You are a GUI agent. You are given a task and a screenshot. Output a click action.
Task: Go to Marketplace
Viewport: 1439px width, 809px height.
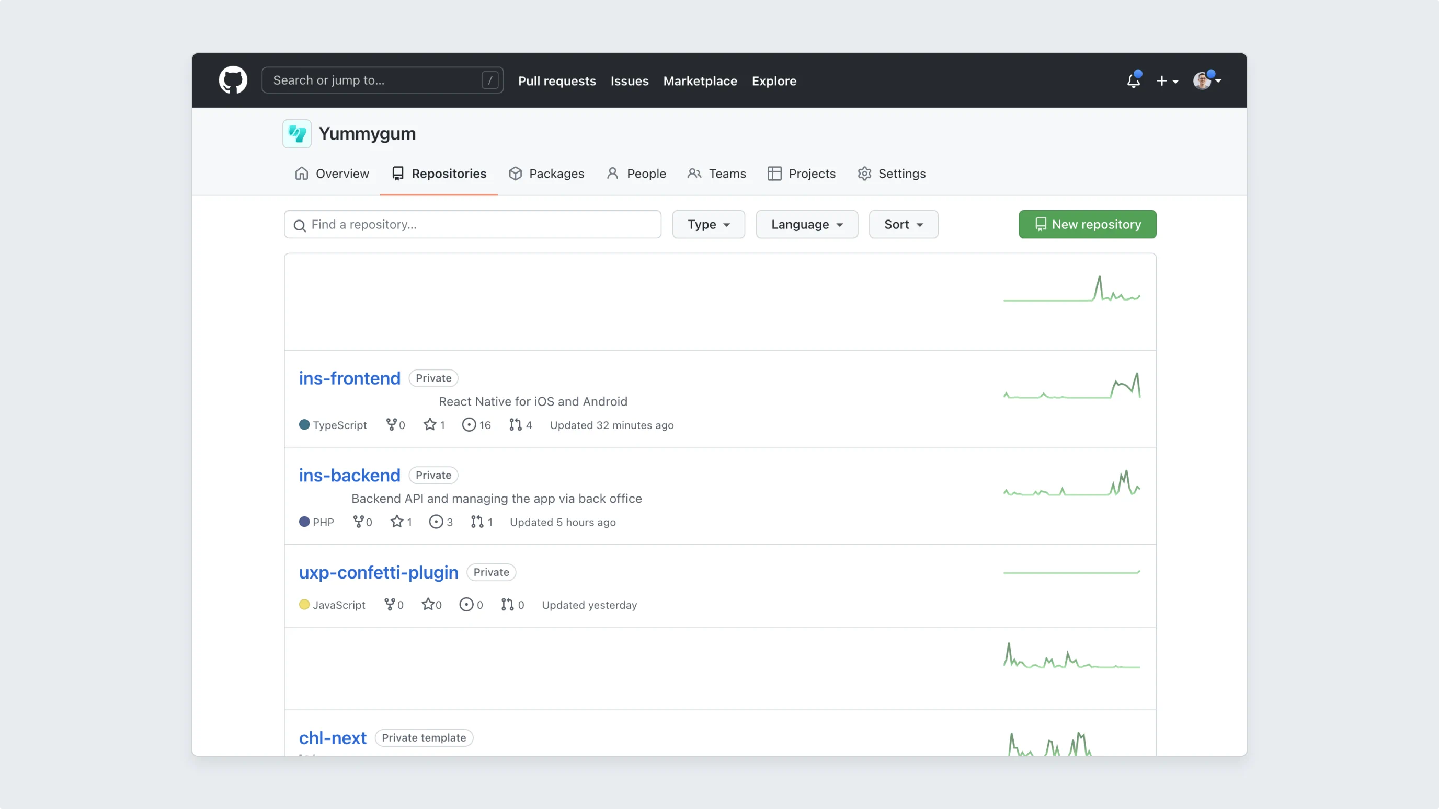tap(700, 81)
